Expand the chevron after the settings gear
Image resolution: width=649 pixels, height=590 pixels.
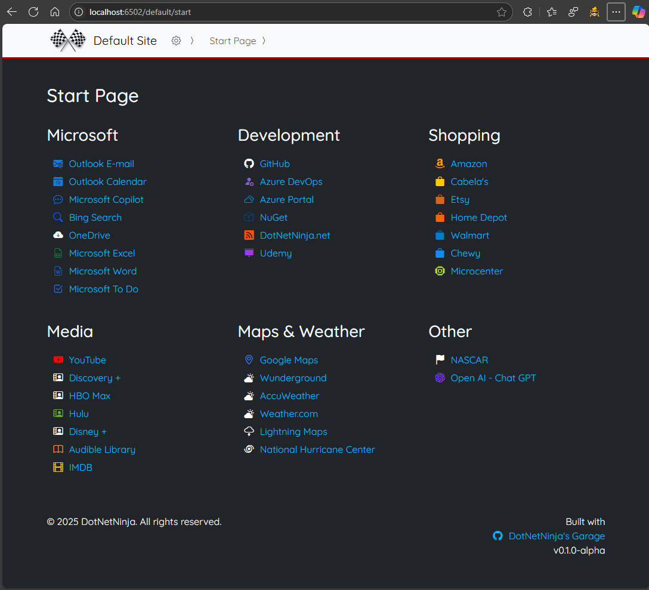191,41
